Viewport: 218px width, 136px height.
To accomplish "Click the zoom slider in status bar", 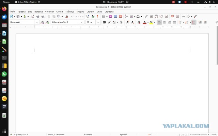I will [200, 135].
